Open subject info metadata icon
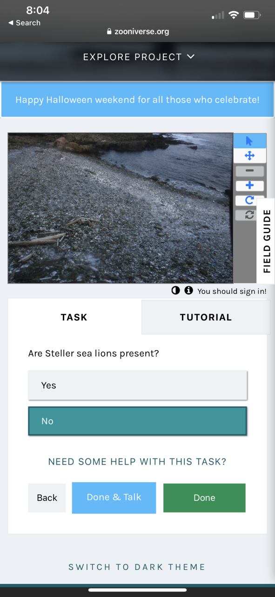 coord(188,291)
